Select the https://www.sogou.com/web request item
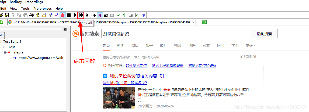309x112 pixels. click(x=41, y=57)
